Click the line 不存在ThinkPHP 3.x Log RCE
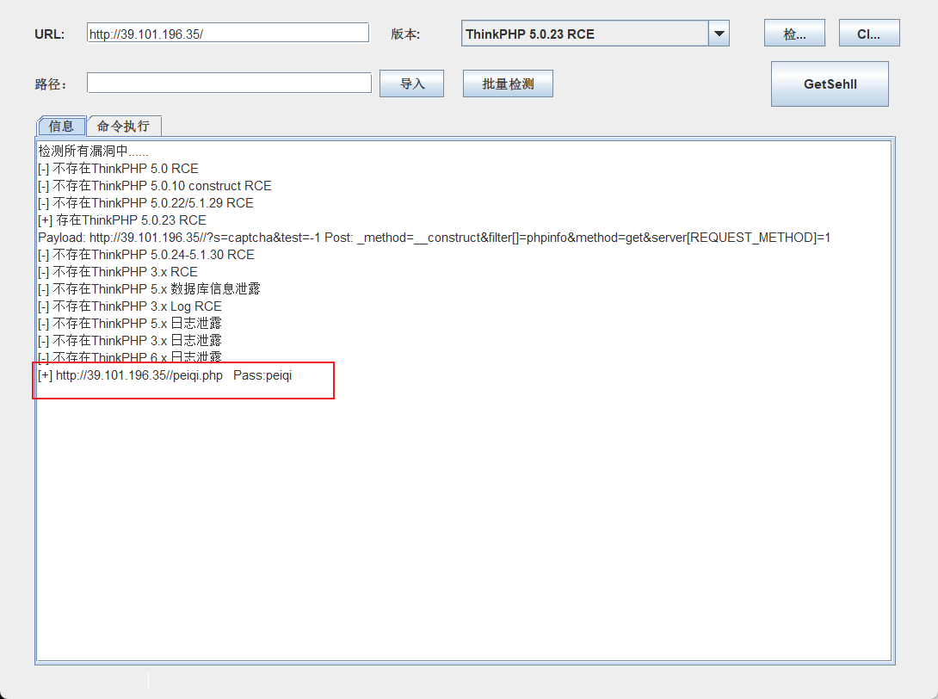 pyautogui.click(x=130, y=306)
